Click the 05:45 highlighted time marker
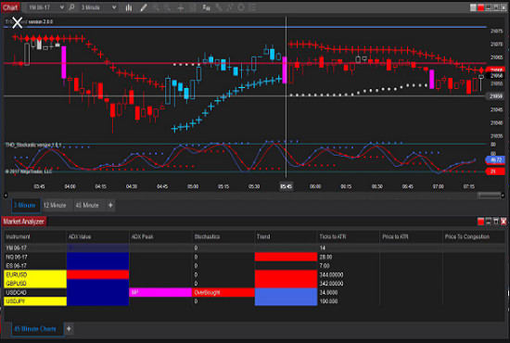Viewport: 510px width, 343px height. pos(287,186)
